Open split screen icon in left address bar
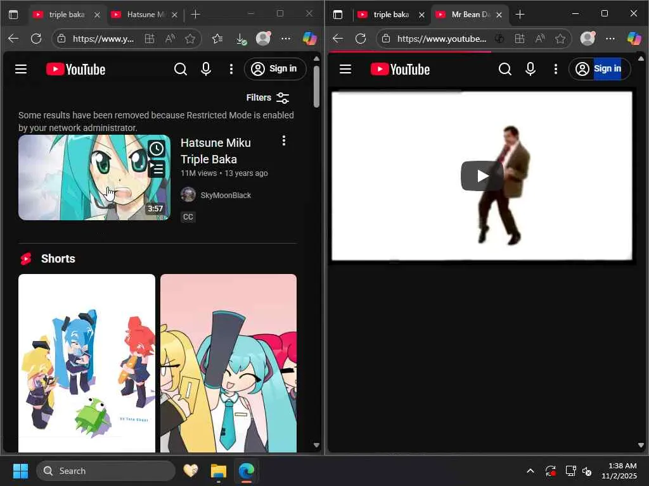Image resolution: width=649 pixels, height=486 pixels. (150, 39)
